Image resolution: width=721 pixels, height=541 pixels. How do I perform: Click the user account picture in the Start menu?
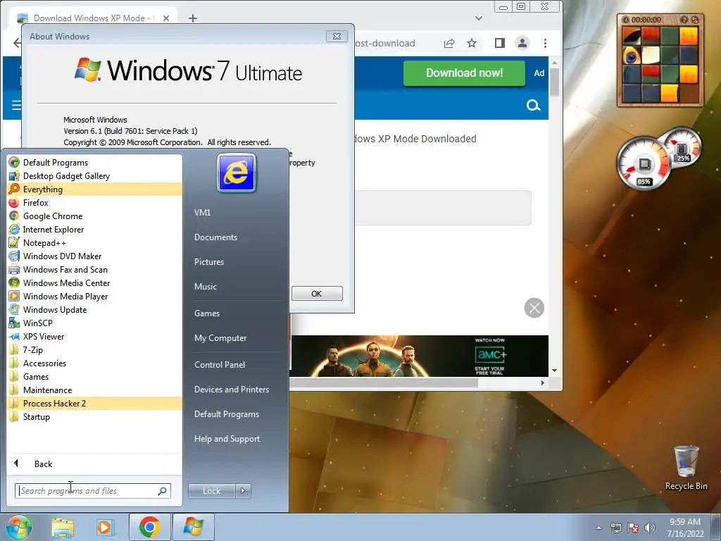point(237,173)
